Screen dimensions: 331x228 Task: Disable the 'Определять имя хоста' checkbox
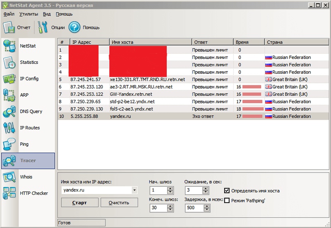[227, 191]
